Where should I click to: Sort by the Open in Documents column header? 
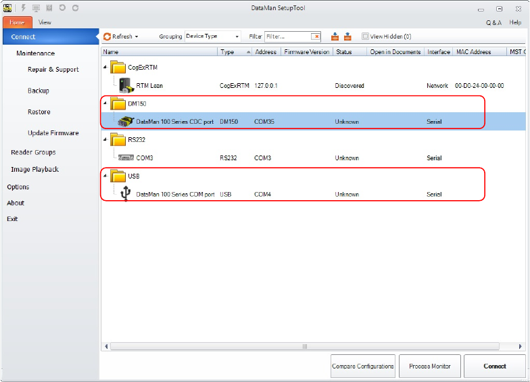pos(395,51)
